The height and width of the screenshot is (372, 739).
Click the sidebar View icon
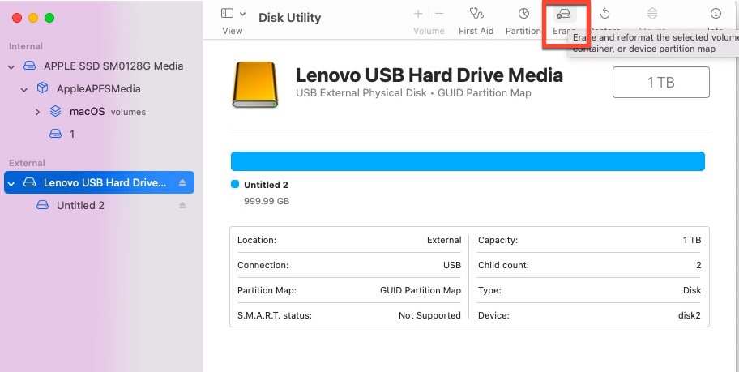pos(227,13)
